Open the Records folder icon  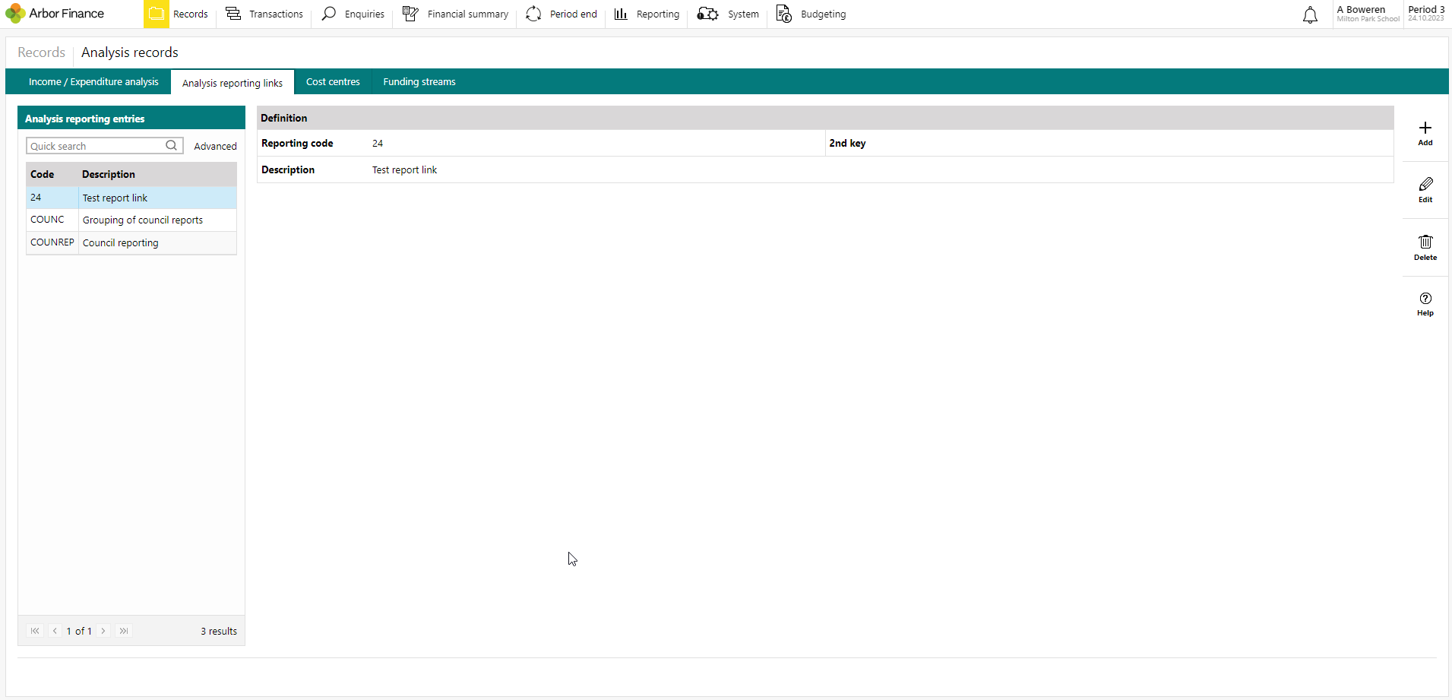point(157,14)
